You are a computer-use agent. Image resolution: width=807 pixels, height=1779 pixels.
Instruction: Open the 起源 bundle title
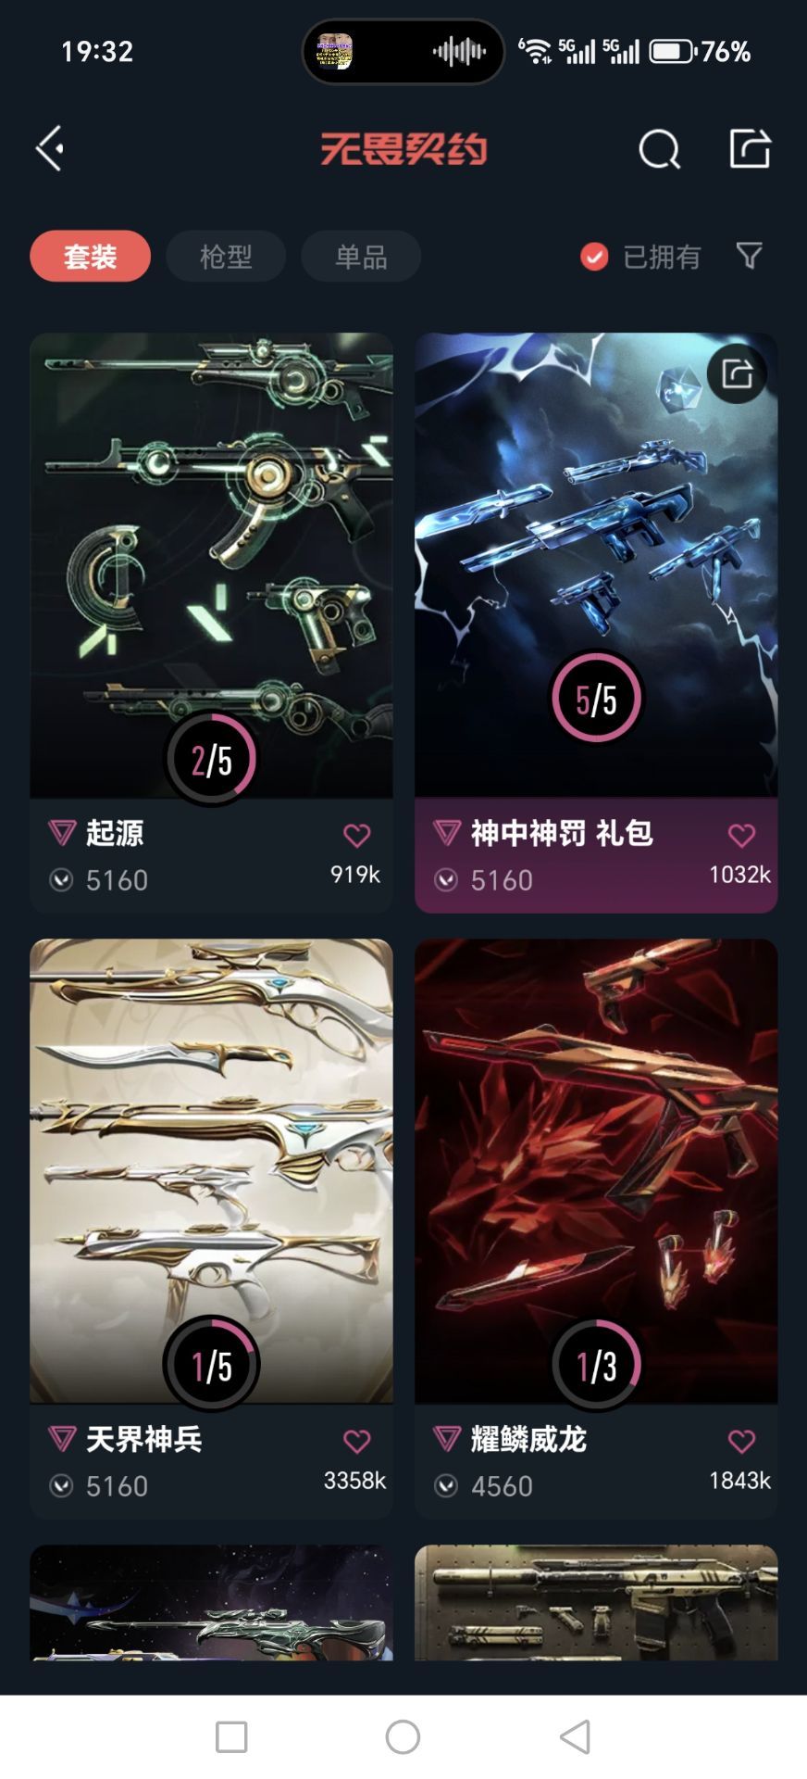coord(115,833)
